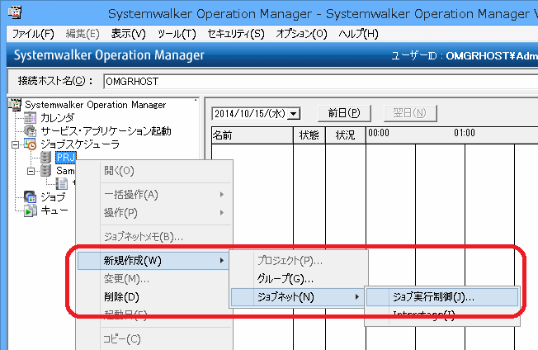This screenshot has height=350, width=538.
Task: Click the サービス・アプリケーション起動 gear icon
Action: 30,130
